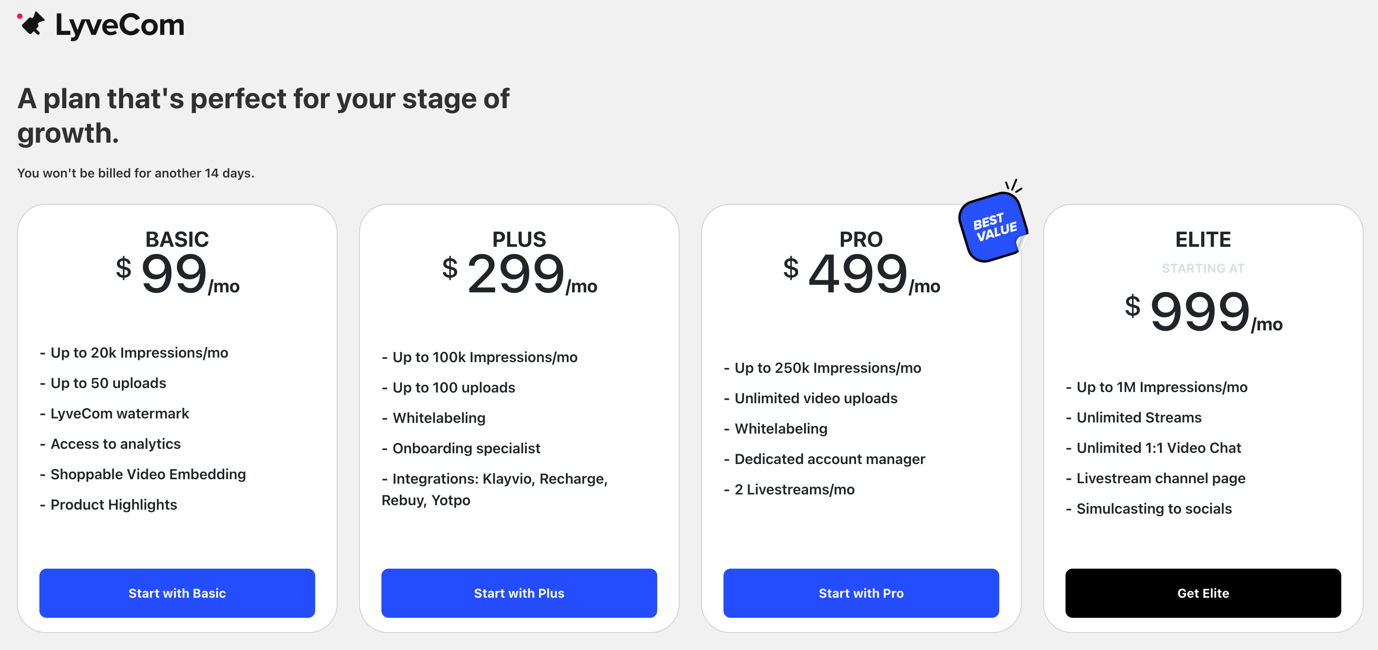Click the LyveCom logo icon

31,24
